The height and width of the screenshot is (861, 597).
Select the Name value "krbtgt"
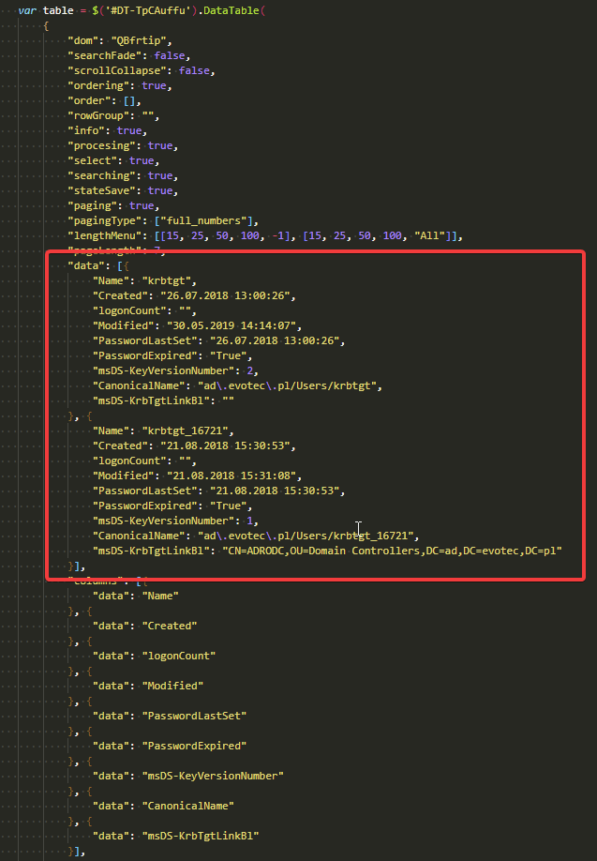click(x=166, y=280)
